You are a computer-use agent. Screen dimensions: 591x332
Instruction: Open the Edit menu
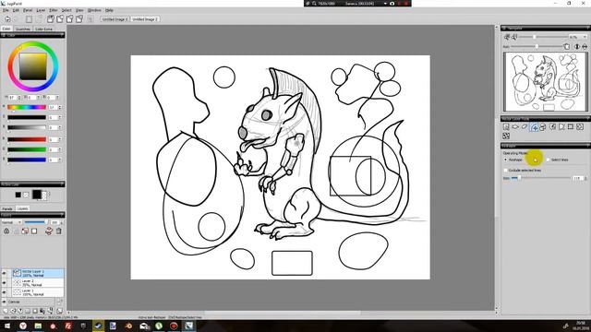[x=16, y=10]
